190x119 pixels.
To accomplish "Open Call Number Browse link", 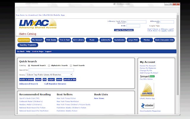I will tap(55, 84).
